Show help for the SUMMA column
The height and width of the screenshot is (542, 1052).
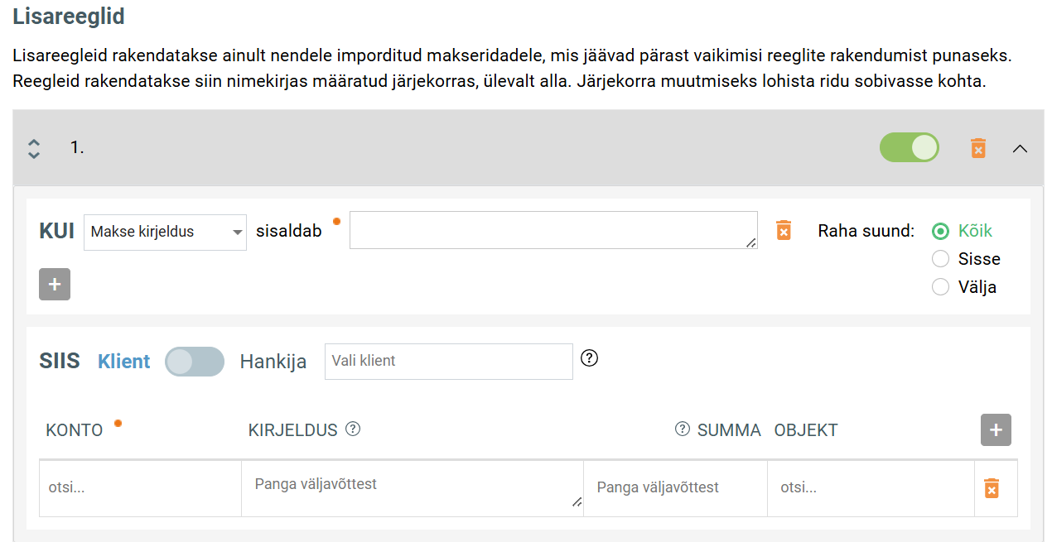pos(683,429)
